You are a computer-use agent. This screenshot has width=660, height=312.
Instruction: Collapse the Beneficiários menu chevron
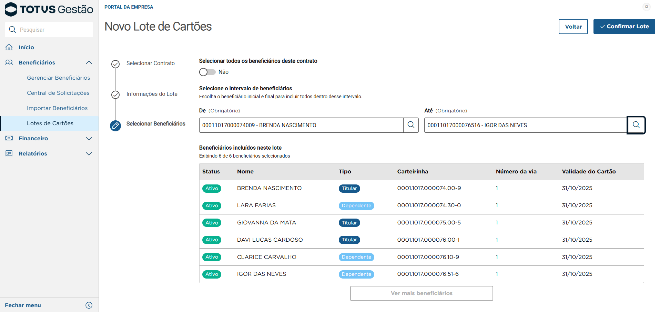89,62
